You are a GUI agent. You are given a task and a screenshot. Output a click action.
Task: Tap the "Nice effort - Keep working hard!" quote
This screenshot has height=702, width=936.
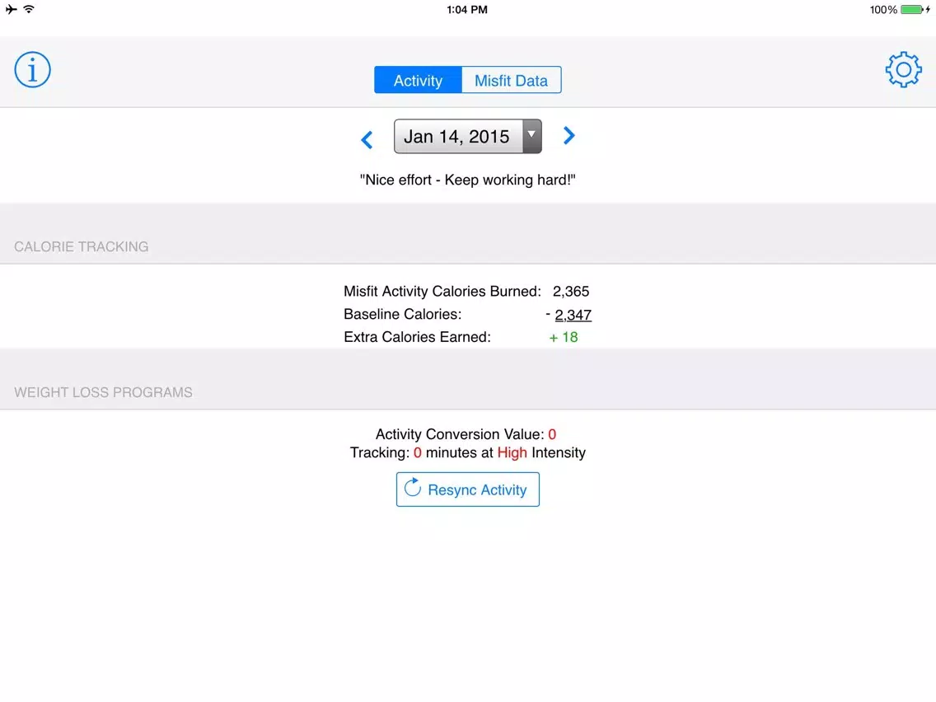(467, 180)
